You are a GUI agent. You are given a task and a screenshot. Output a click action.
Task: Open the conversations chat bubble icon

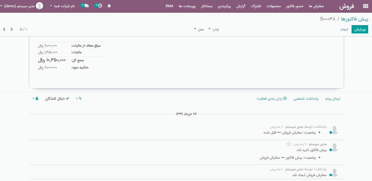86,6
